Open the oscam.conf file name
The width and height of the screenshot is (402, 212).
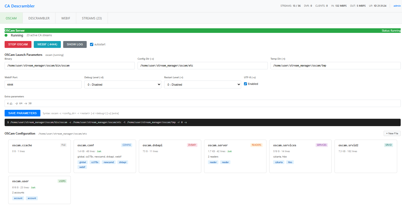pos(86,145)
